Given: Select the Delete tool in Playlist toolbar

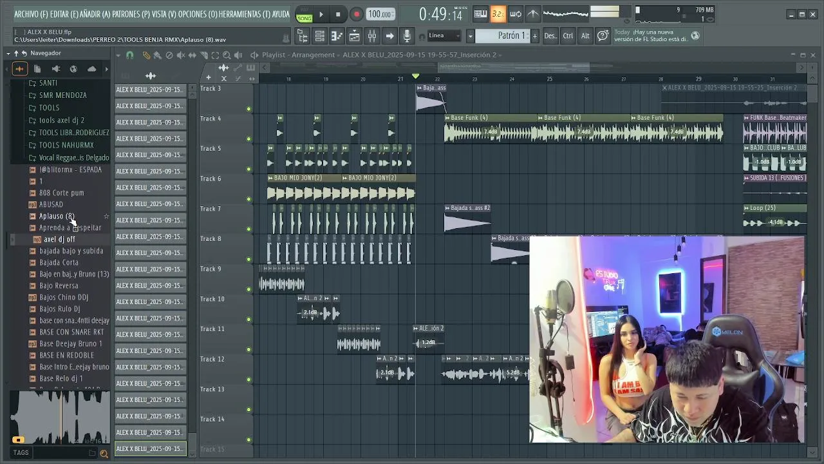Looking at the screenshot, I should pyautogui.click(x=169, y=55).
